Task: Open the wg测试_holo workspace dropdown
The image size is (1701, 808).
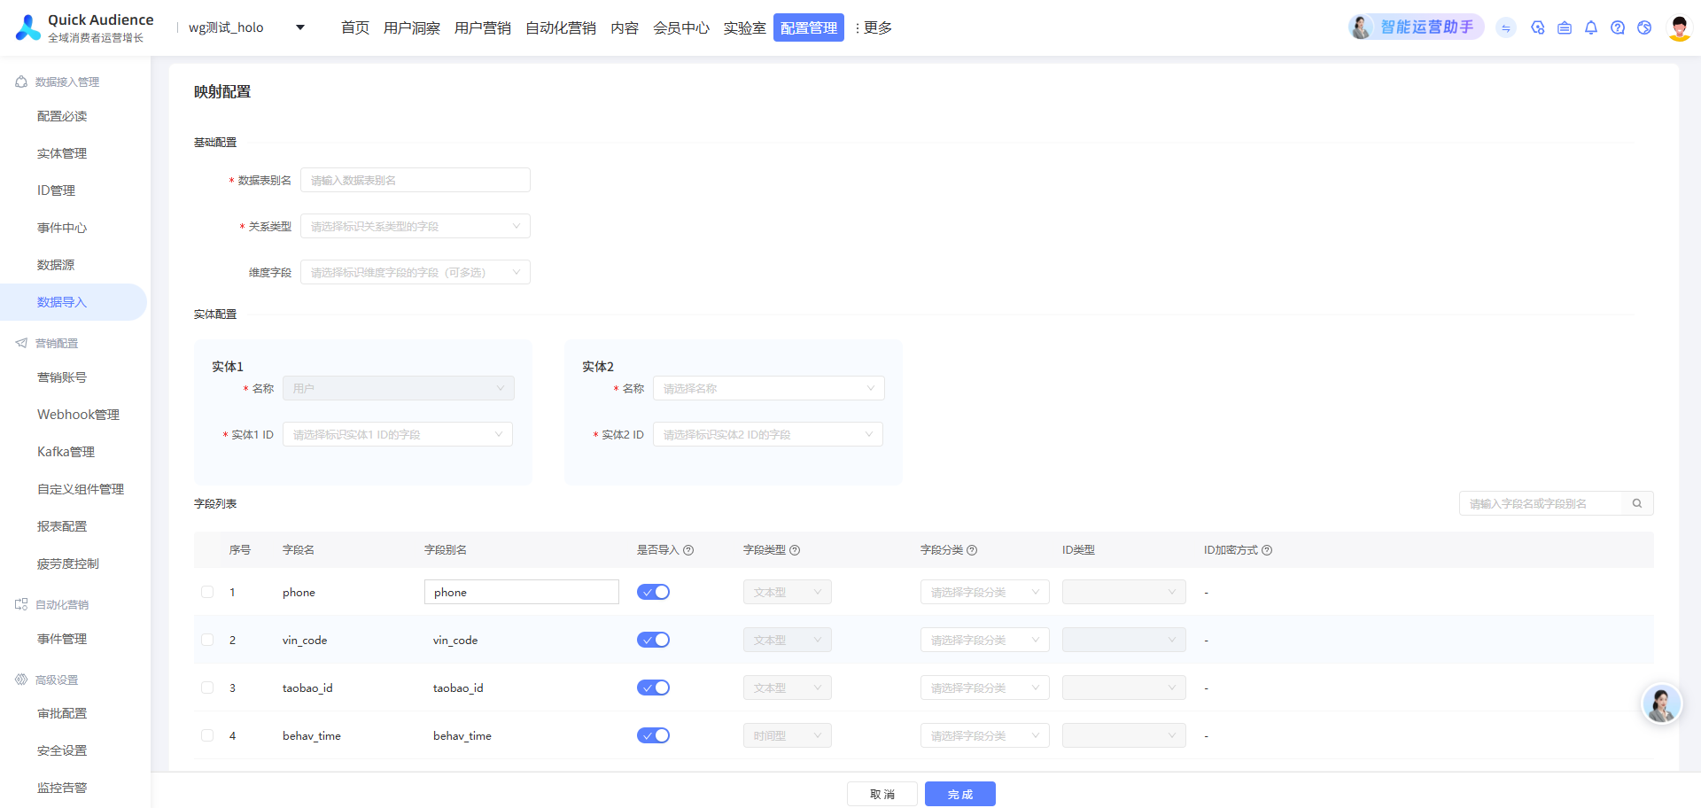Action: (x=246, y=27)
